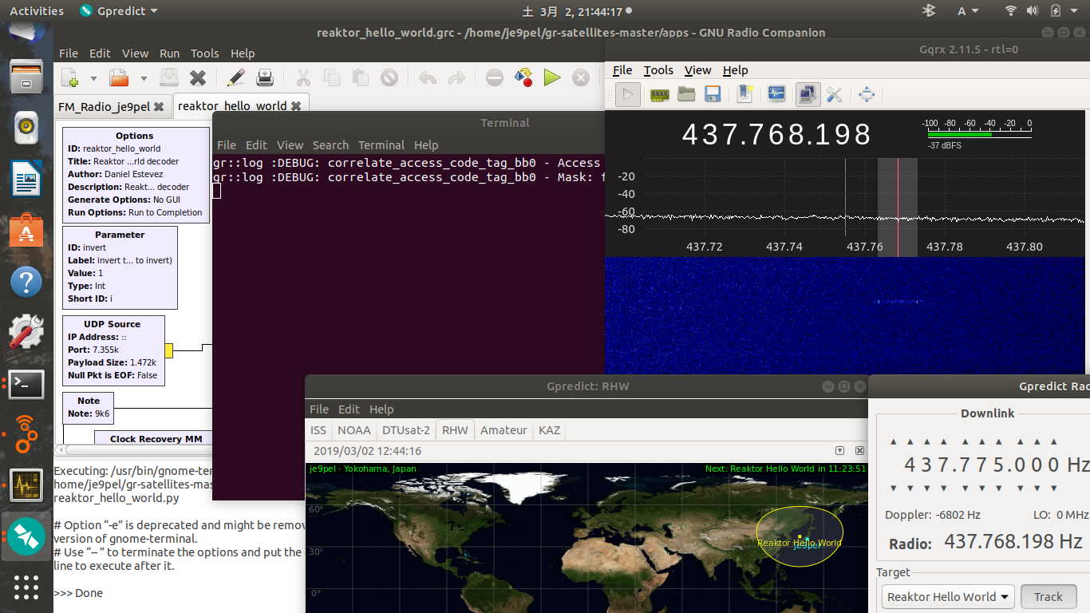Open Gqrx I/O device configuration card icon
The width and height of the screenshot is (1090, 613).
[x=659, y=95]
